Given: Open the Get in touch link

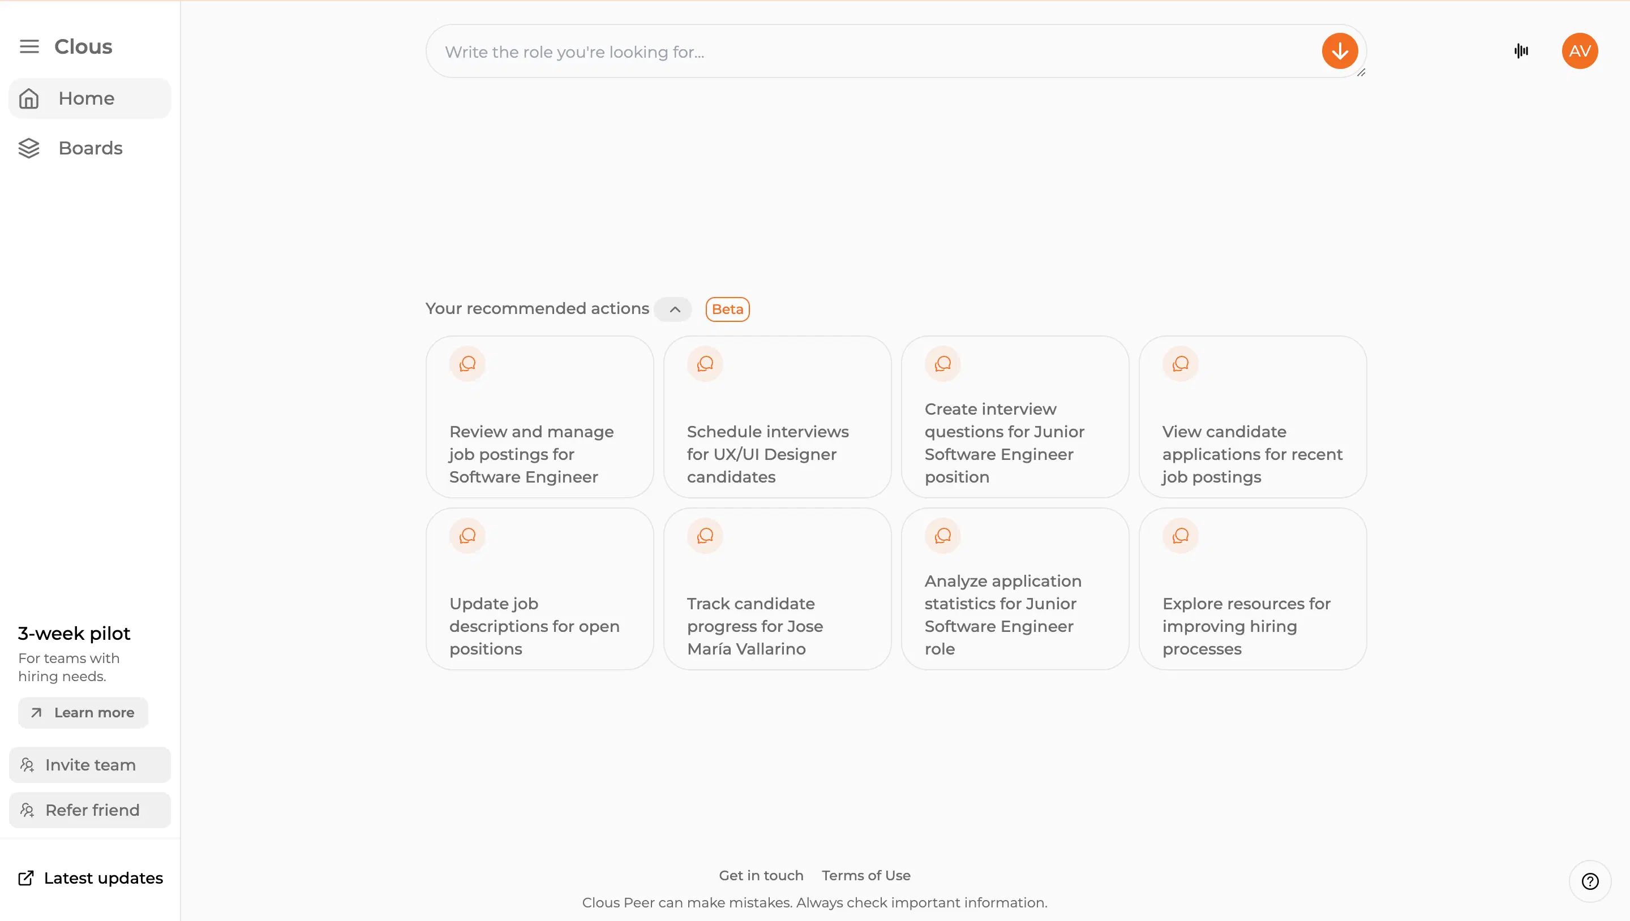Looking at the screenshot, I should 761,875.
